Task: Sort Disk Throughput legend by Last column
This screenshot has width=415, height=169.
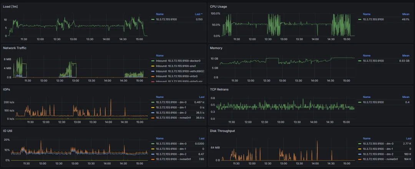Action: point(408,138)
